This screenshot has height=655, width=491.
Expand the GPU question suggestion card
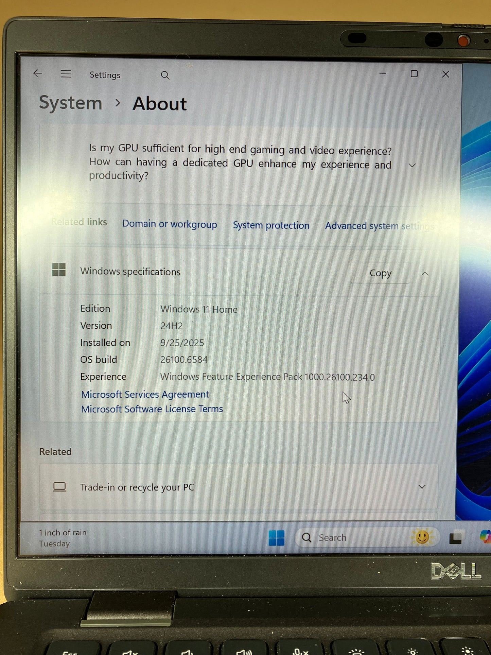[412, 166]
